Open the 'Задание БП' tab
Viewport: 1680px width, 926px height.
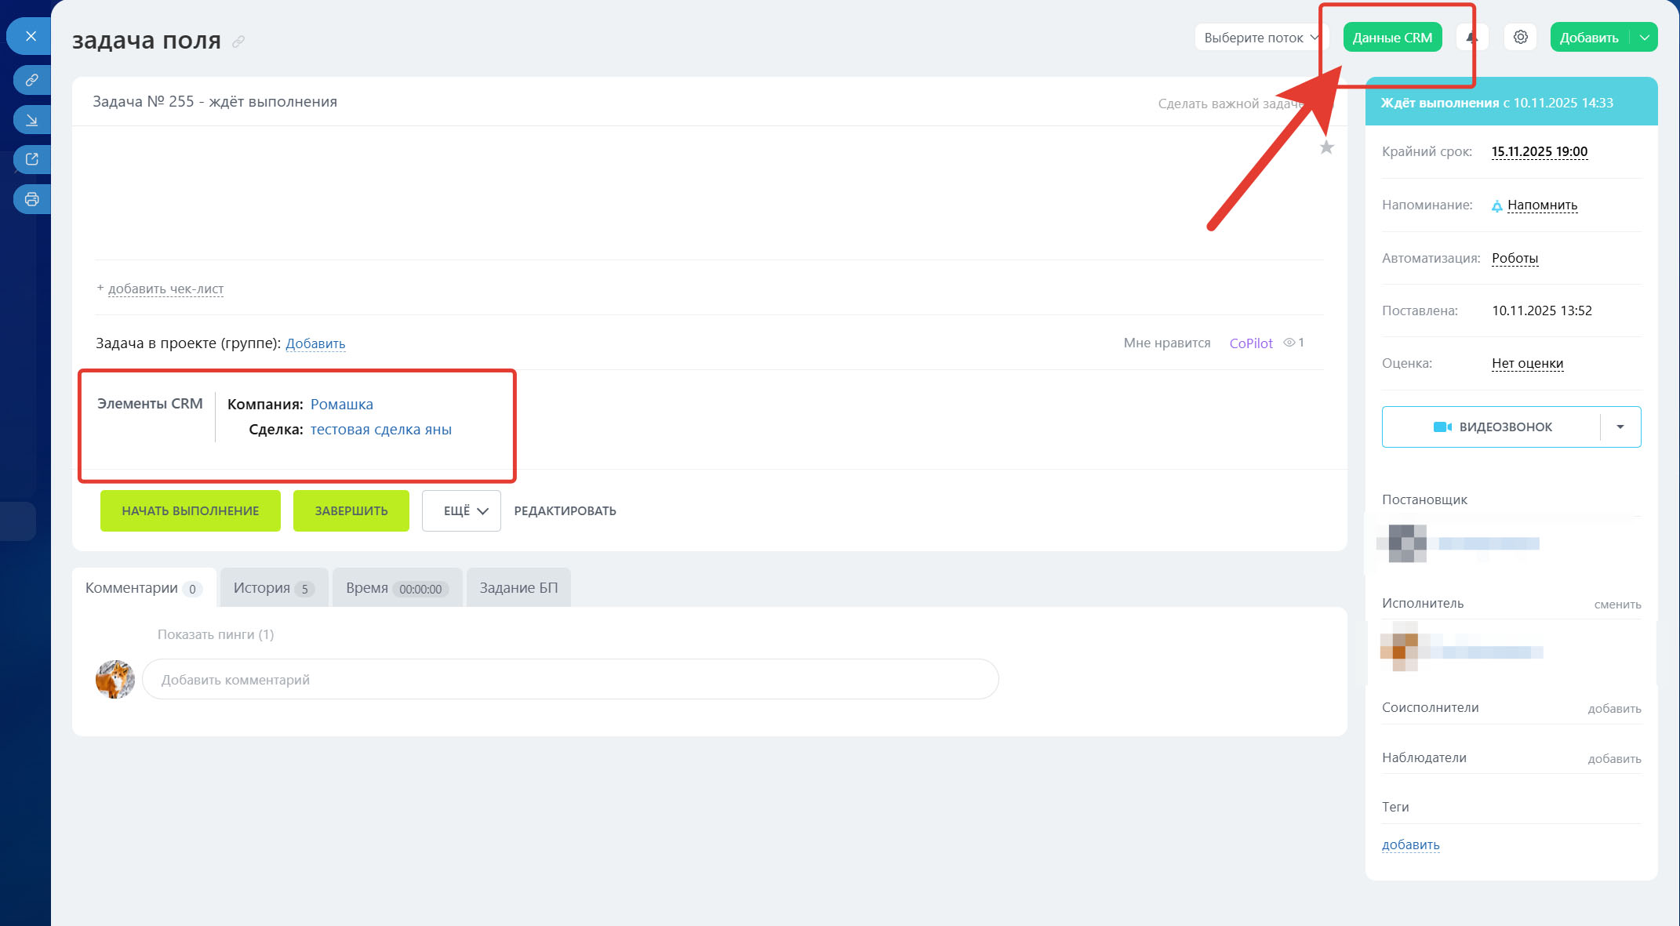pyautogui.click(x=518, y=588)
